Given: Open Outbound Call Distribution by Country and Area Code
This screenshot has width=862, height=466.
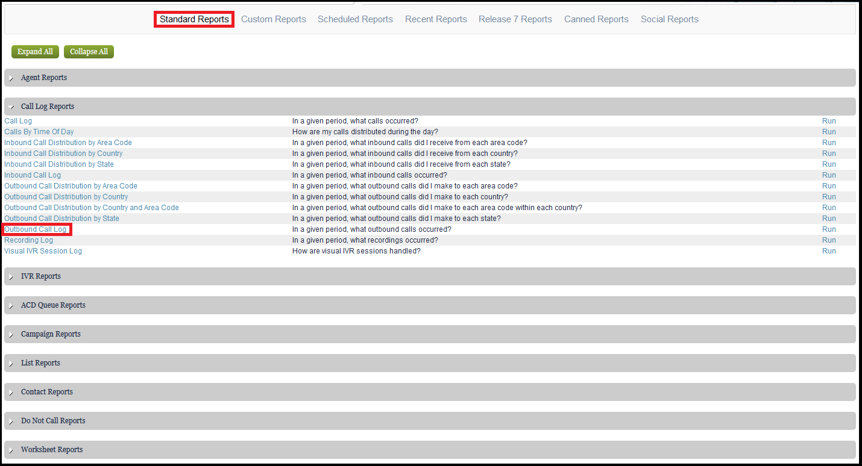Looking at the screenshot, I should [x=92, y=208].
